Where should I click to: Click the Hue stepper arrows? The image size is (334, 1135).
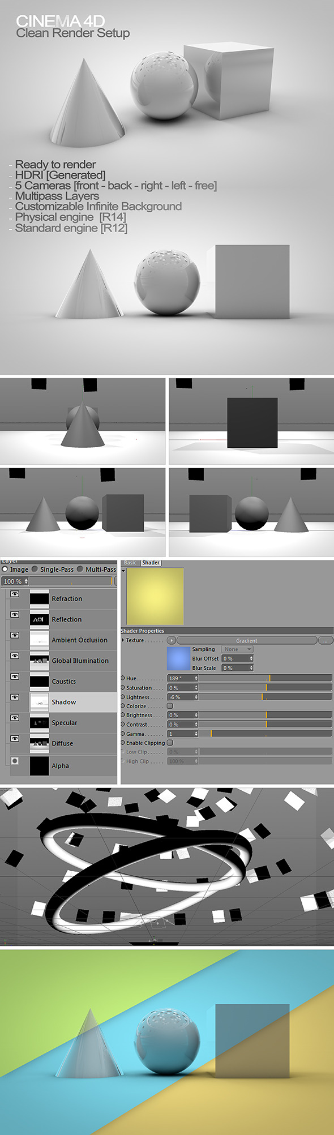point(196,678)
